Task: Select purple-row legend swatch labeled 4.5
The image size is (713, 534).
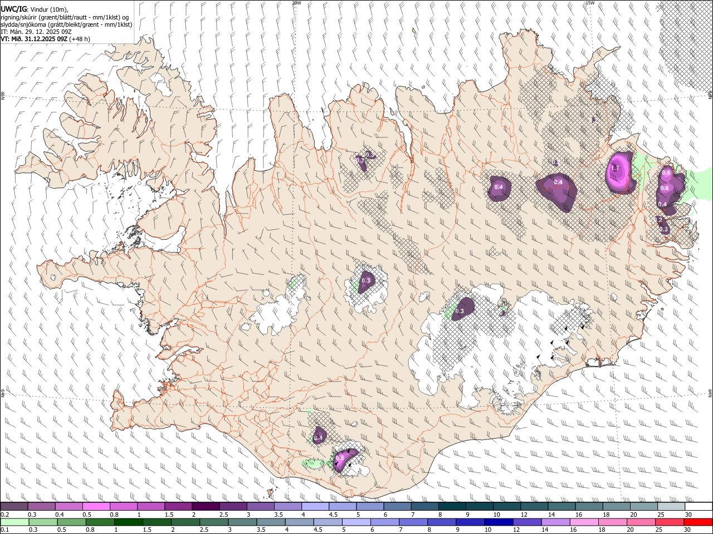Action: tap(342, 507)
